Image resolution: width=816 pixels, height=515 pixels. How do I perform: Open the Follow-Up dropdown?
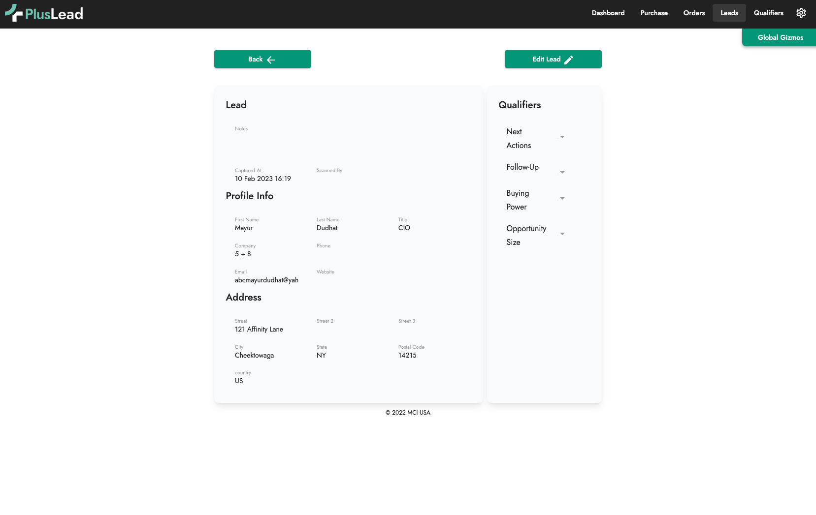562,173
